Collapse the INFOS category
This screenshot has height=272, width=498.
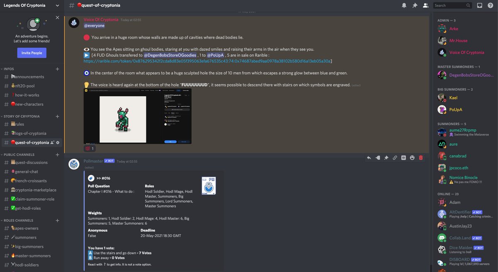(8, 69)
